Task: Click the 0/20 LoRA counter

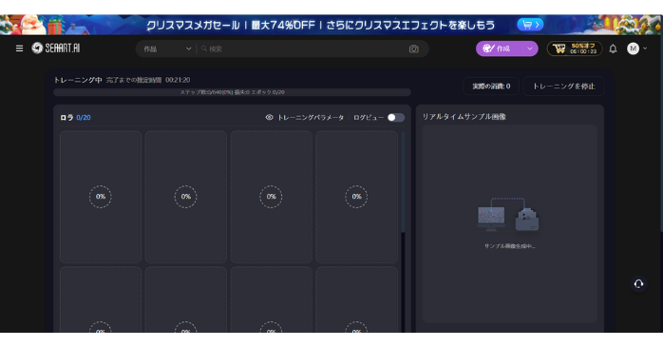Action: 84,118
